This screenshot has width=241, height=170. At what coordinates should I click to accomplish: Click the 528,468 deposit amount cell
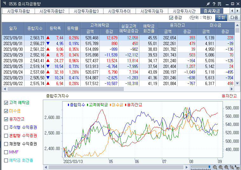90,38
